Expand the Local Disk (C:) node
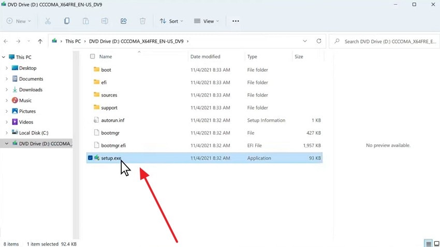Screen dimensions: 440x247 click(x=7, y=133)
